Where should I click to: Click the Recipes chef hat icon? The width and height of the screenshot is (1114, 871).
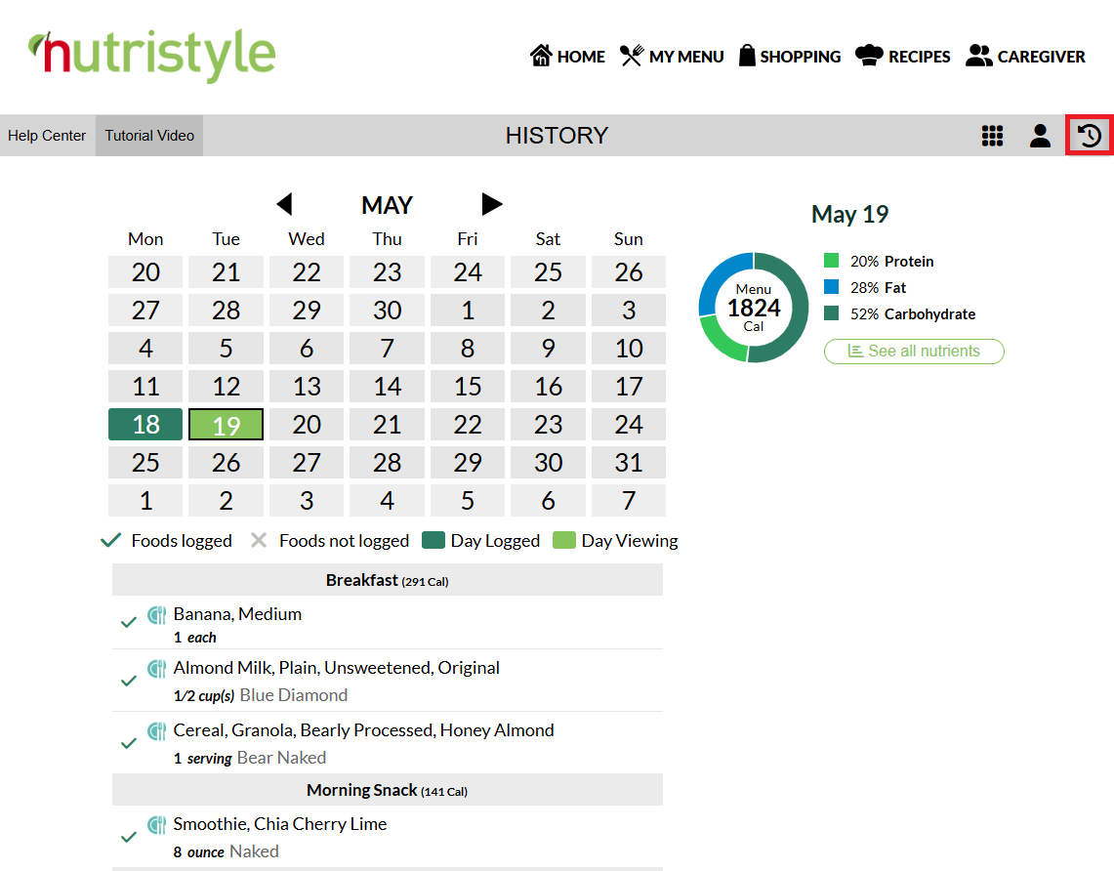click(x=869, y=56)
